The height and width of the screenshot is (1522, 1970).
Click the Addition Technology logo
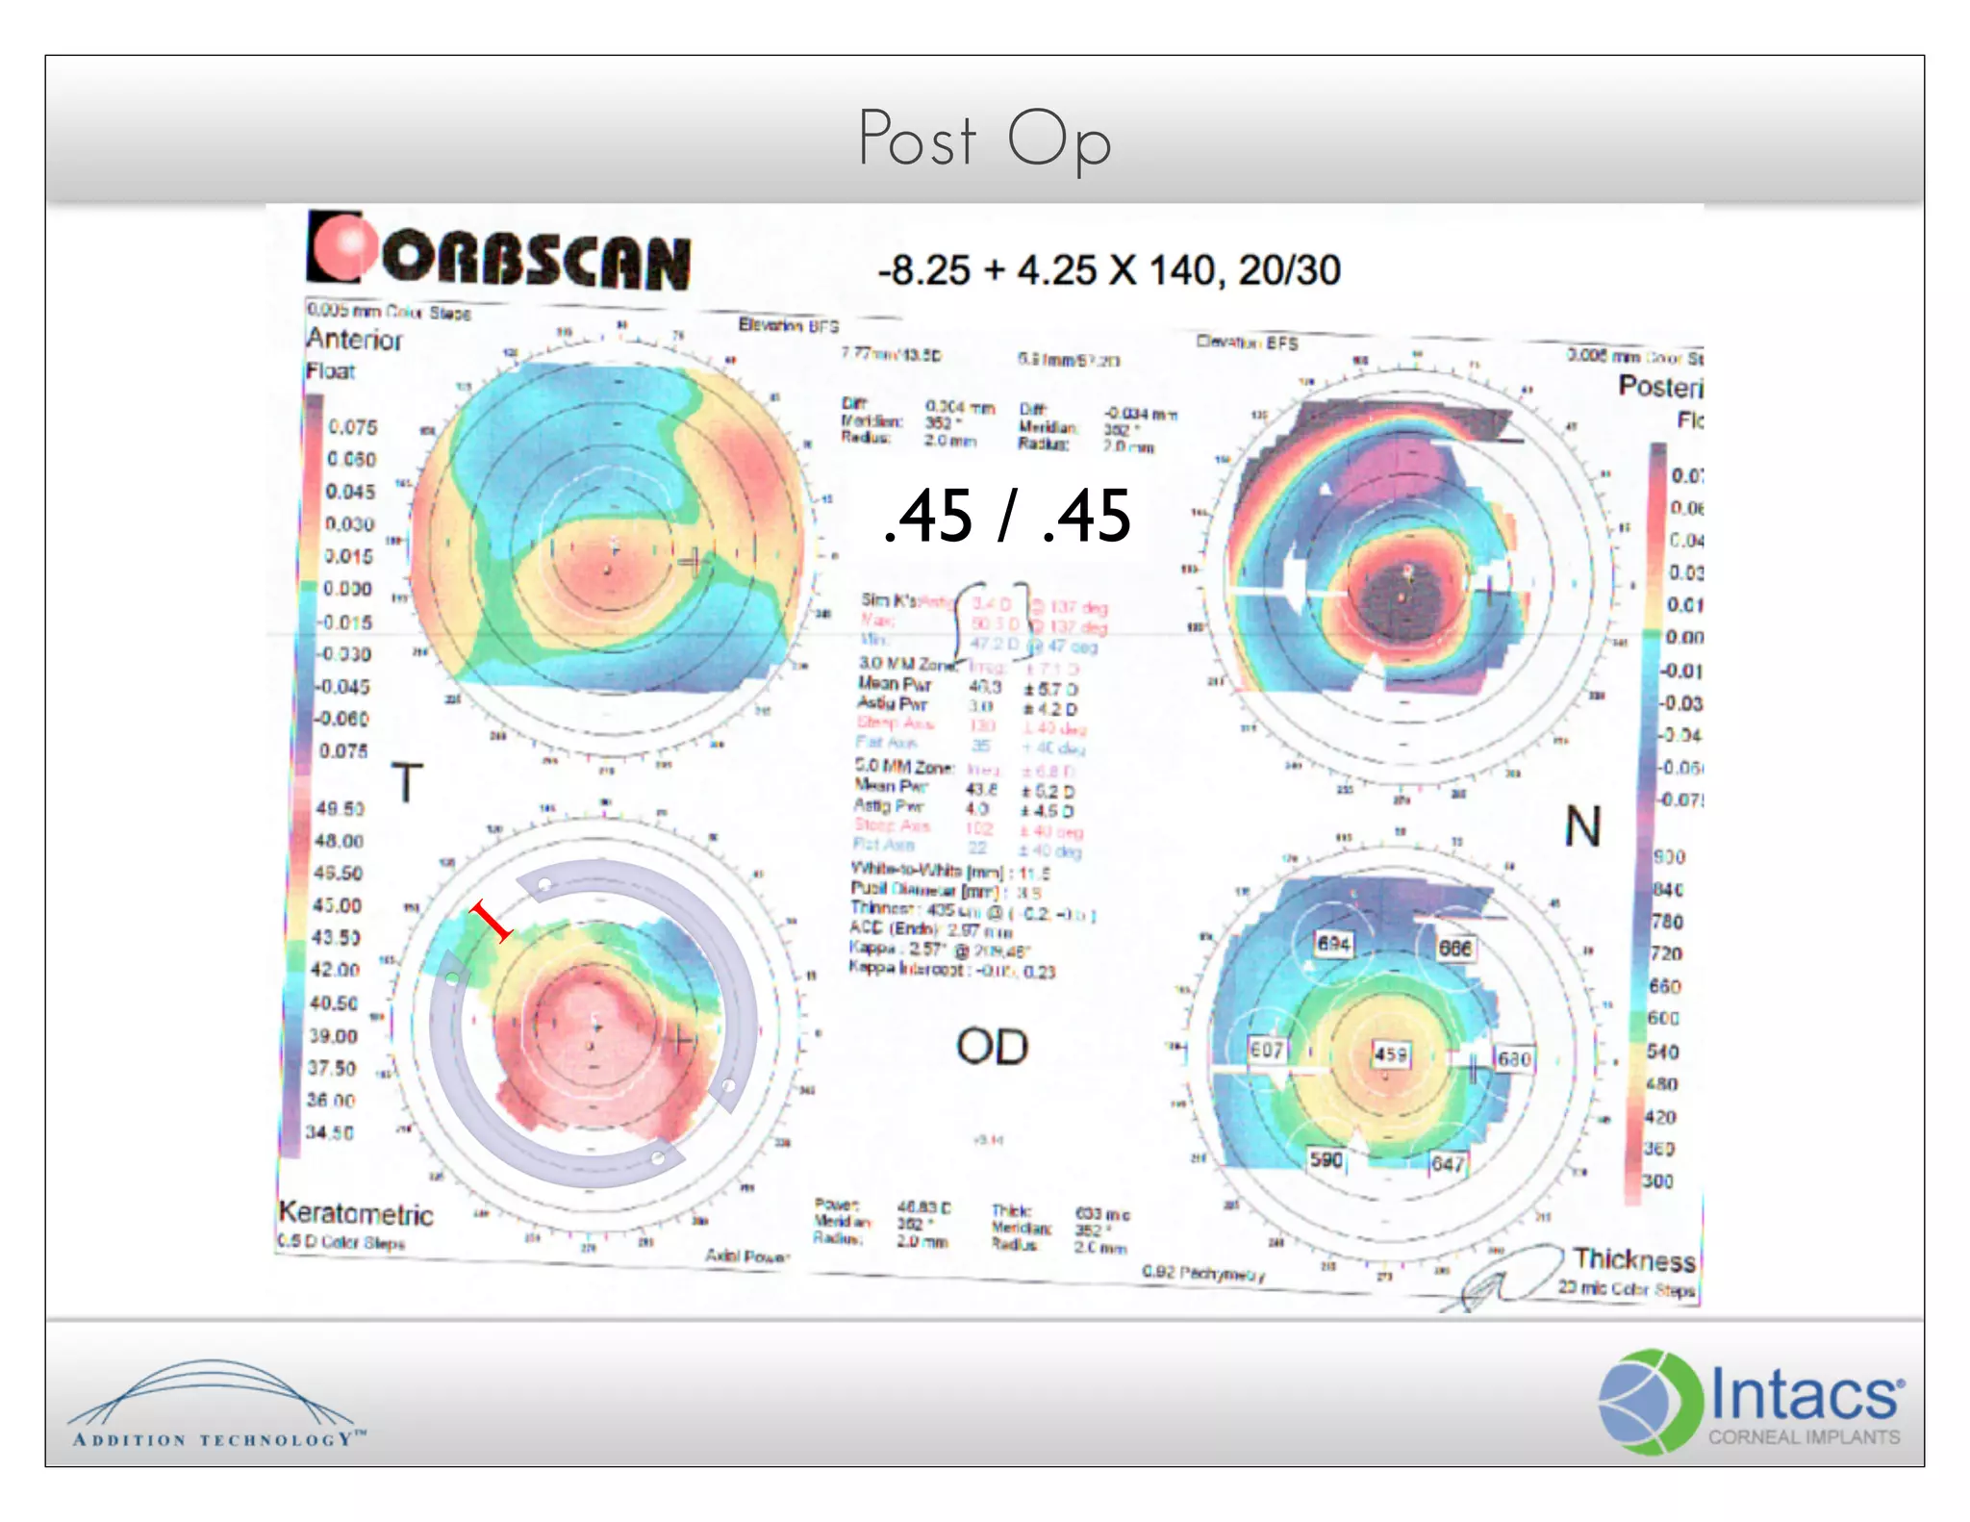[x=215, y=1405]
